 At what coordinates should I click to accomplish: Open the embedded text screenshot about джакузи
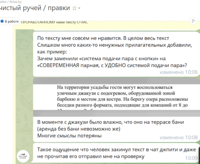[116, 97]
